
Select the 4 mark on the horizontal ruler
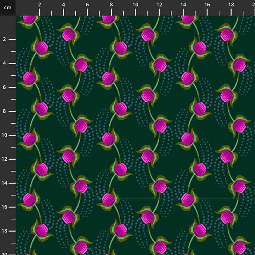(x=63, y=5)
